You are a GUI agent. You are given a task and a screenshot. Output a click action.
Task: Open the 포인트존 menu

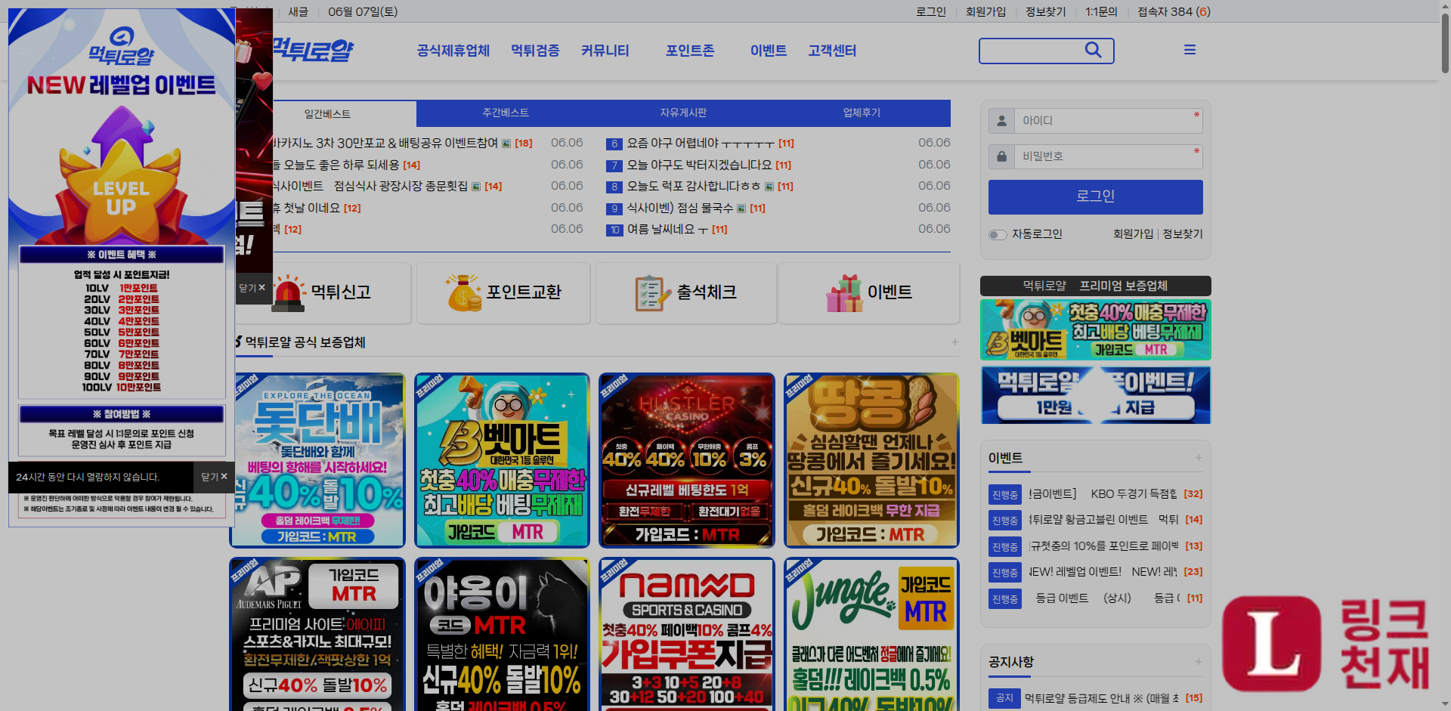(x=689, y=51)
